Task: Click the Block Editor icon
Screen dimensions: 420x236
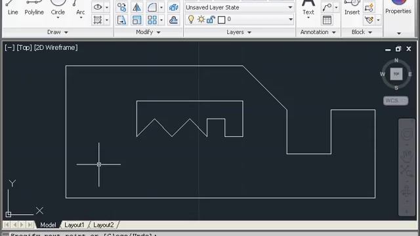Action: (x=369, y=20)
